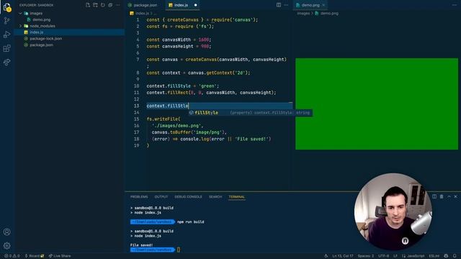
Task: Click the green demo.png image preview
Action: point(377,104)
